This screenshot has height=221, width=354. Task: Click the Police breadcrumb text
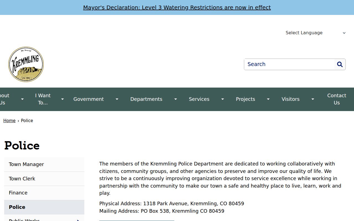pos(27,121)
